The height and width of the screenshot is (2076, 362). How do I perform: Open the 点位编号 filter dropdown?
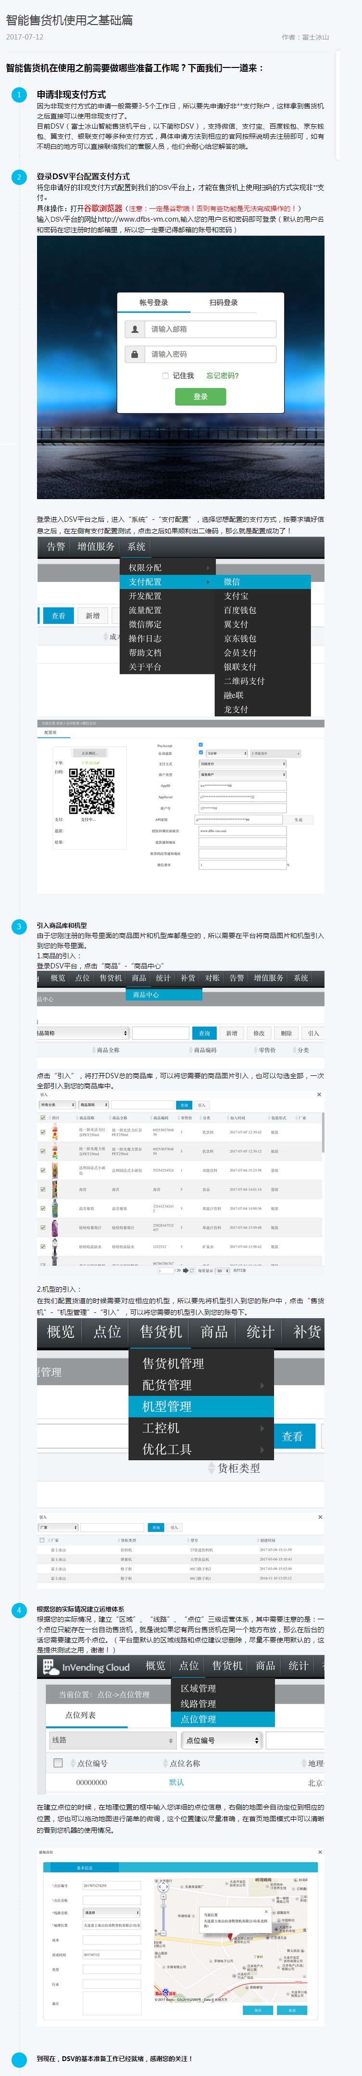[x=222, y=1740]
